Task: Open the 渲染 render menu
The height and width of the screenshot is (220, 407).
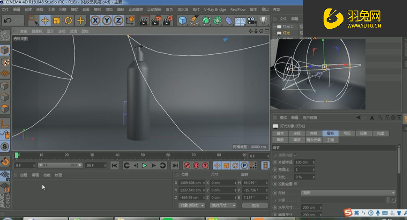Action: [109, 10]
